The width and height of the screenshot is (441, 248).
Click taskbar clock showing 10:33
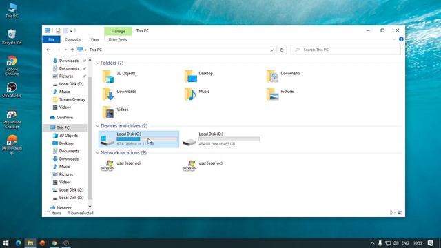418,243
